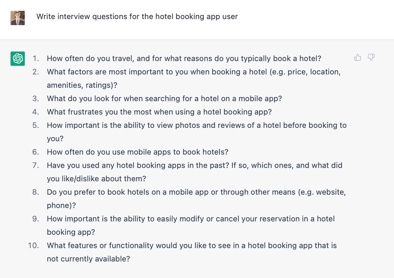Click the text 'phone)?' under question 8
The image size is (394, 278).
tap(61, 205)
